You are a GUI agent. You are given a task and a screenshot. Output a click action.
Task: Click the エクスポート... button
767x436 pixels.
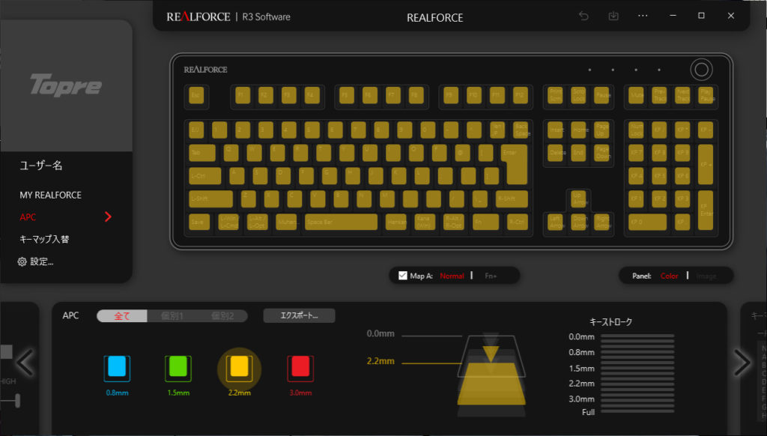tap(299, 315)
